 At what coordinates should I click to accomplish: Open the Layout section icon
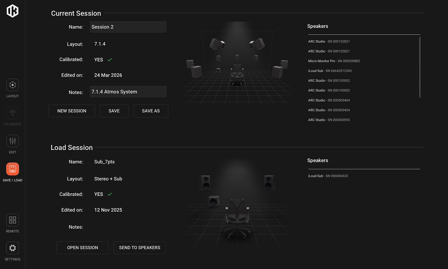tap(12, 85)
